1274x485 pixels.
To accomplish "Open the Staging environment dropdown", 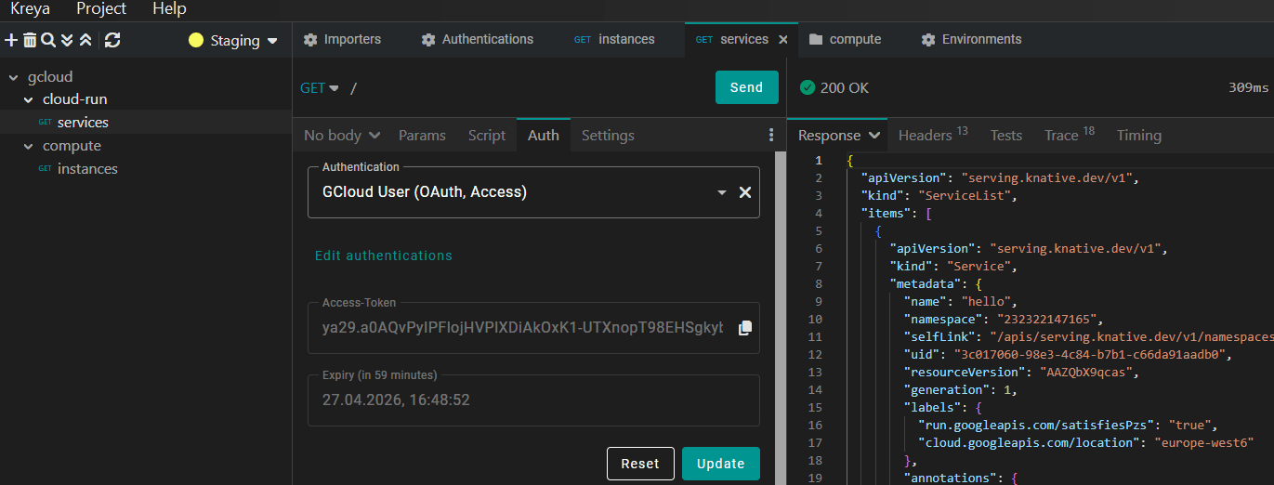I will pyautogui.click(x=233, y=41).
